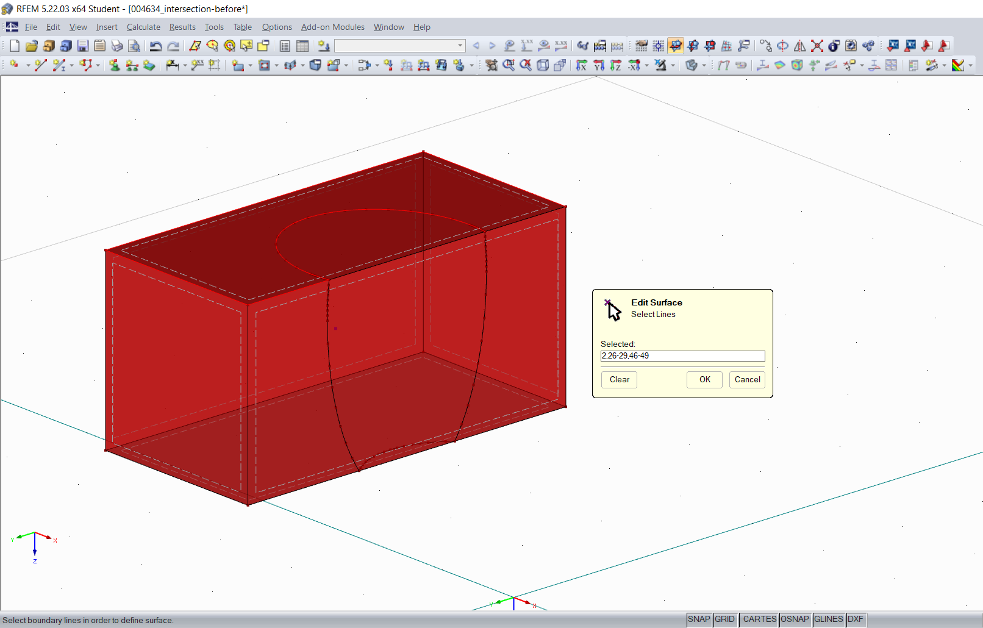Save the model with the floppy disk icon

coord(83,46)
